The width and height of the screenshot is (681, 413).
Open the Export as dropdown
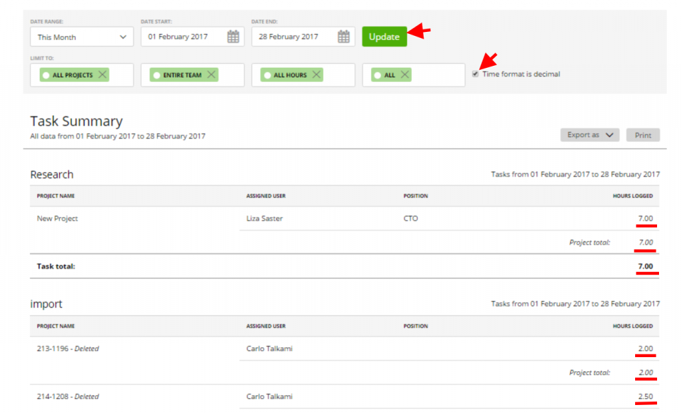[x=589, y=134]
